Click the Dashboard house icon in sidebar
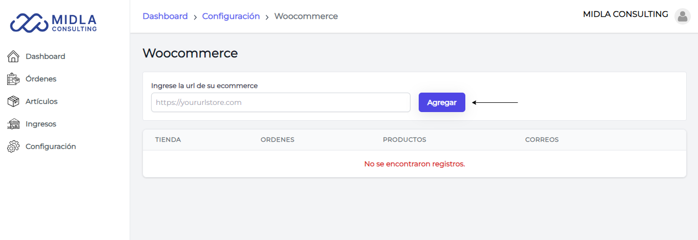This screenshot has height=240, width=698. coord(13,56)
